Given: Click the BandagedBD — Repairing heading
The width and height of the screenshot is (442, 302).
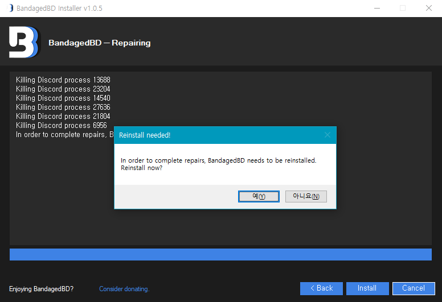Looking at the screenshot, I should (x=100, y=43).
